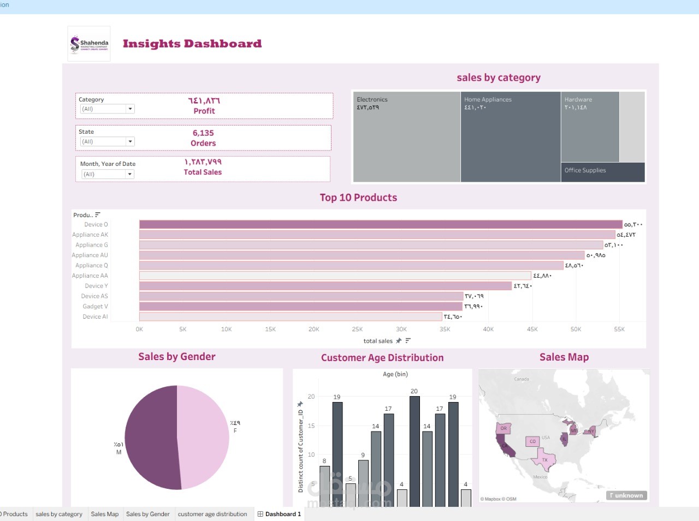
Task: Click the pin icon on the Customer_ID axis
Action: (299, 404)
